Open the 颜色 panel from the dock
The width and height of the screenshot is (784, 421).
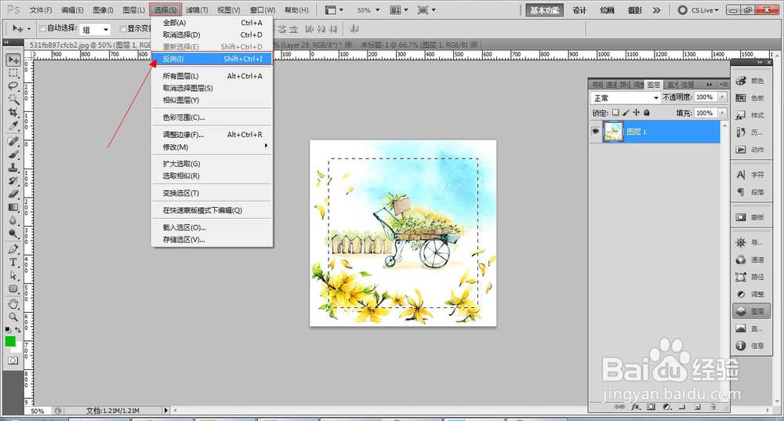(750, 81)
